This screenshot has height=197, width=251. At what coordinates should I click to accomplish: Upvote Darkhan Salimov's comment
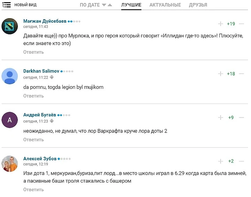click(x=220, y=74)
